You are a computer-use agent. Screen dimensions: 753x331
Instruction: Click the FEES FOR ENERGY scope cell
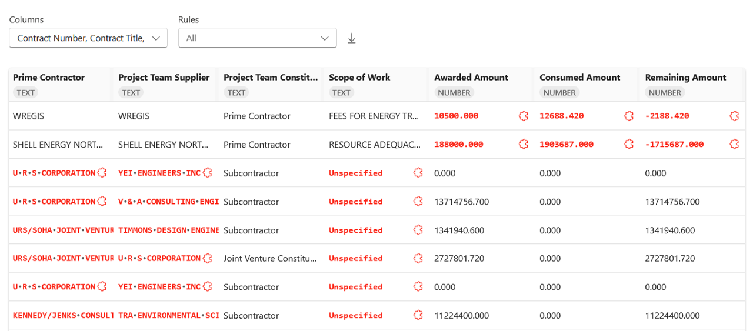click(x=374, y=116)
